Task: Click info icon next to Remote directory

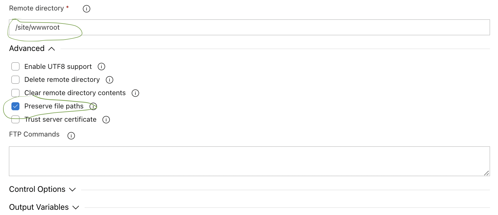Action: pyautogui.click(x=86, y=9)
